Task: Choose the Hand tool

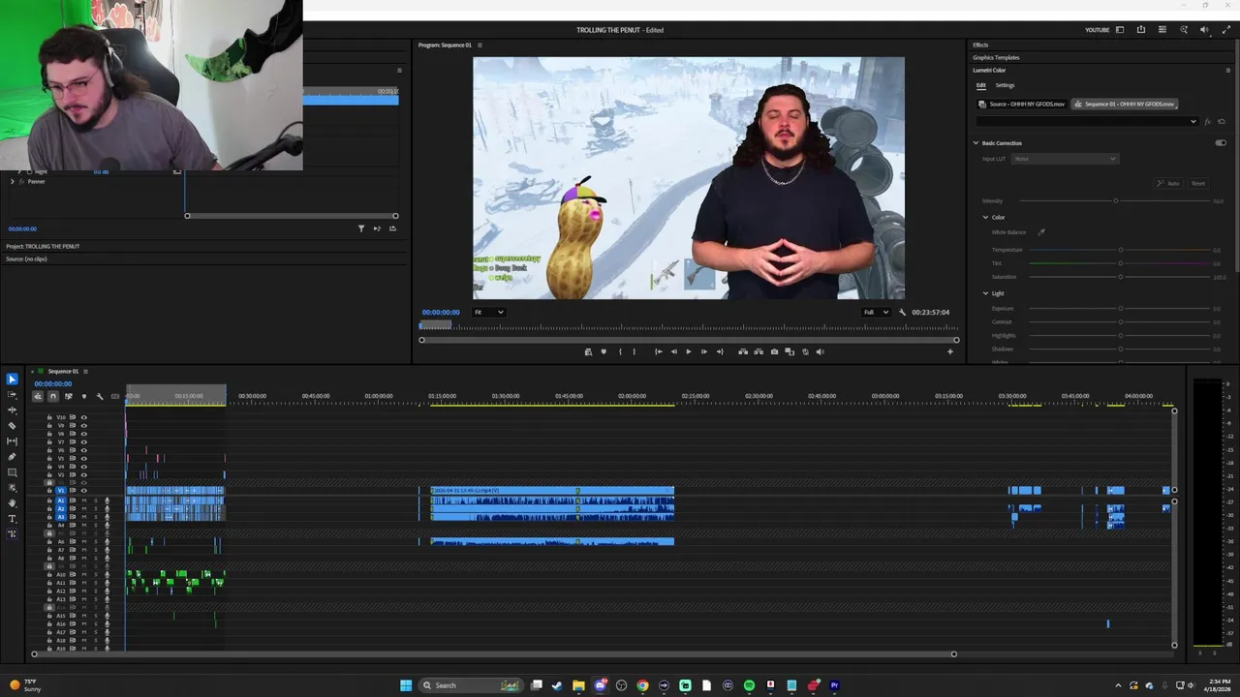Action: coord(12,503)
